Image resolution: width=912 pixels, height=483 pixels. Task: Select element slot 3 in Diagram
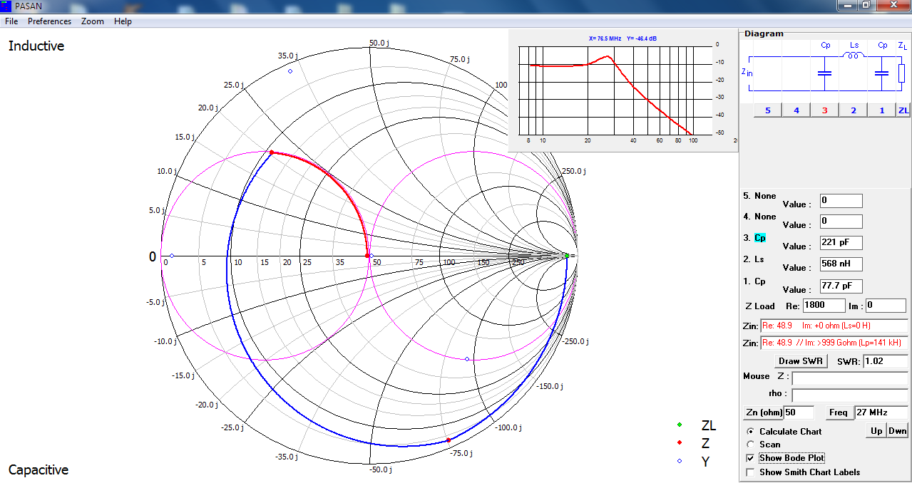coord(825,110)
